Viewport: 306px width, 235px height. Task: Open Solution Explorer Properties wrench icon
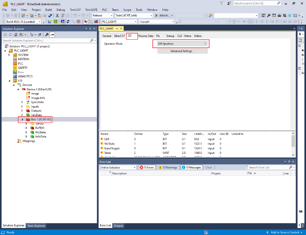[x=47, y=34]
